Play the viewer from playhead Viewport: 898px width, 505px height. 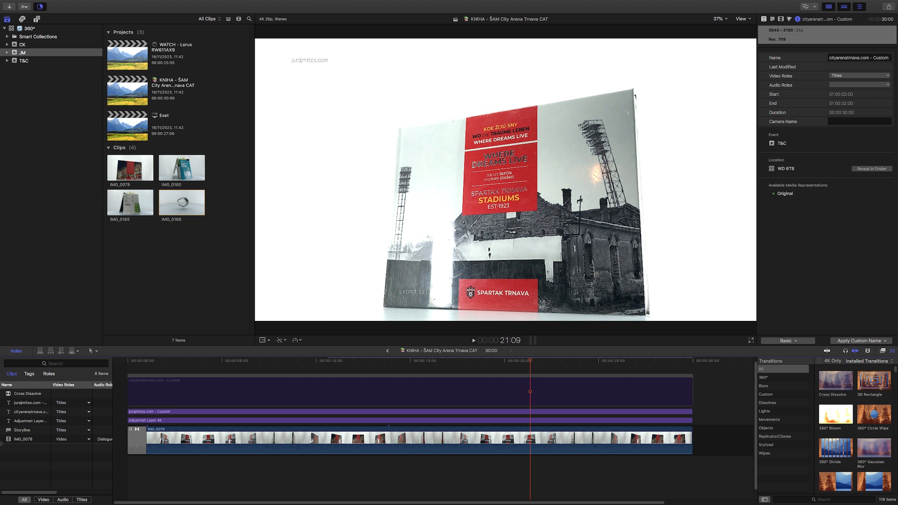pyautogui.click(x=473, y=341)
